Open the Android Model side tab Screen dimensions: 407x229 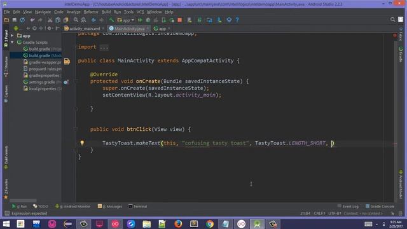point(401,184)
